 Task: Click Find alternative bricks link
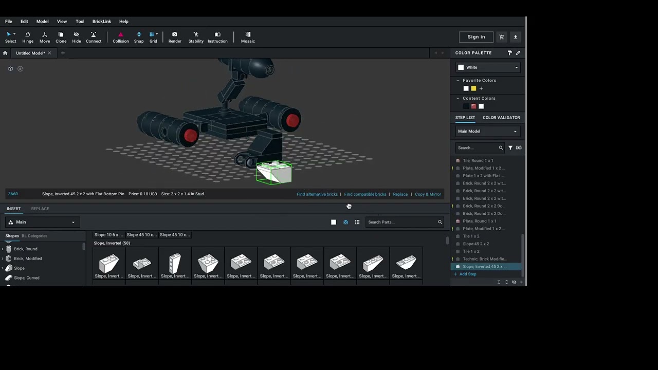point(317,194)
